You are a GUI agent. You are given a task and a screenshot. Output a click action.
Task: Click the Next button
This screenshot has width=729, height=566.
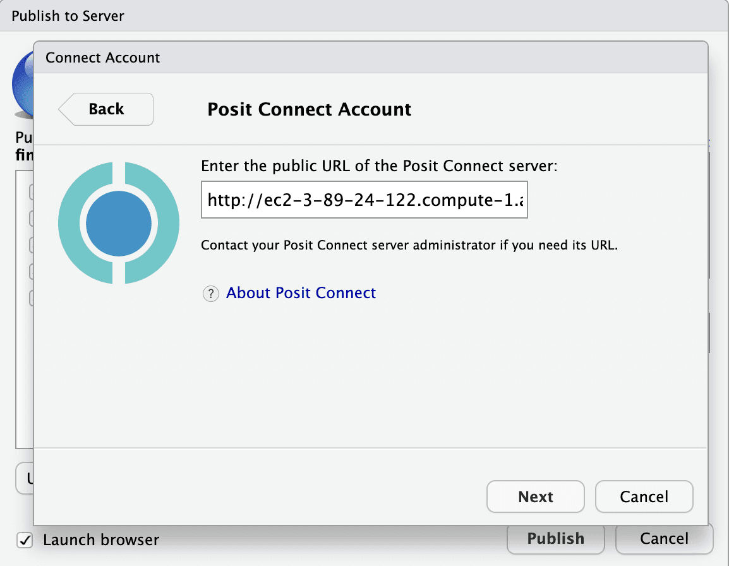pos(535,497)
